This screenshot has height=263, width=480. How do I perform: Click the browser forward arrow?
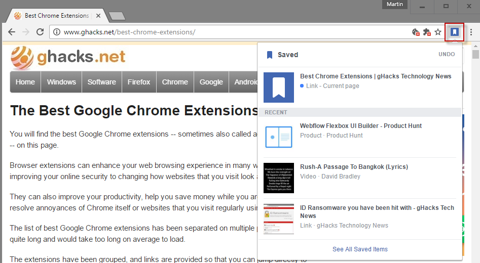26,32
